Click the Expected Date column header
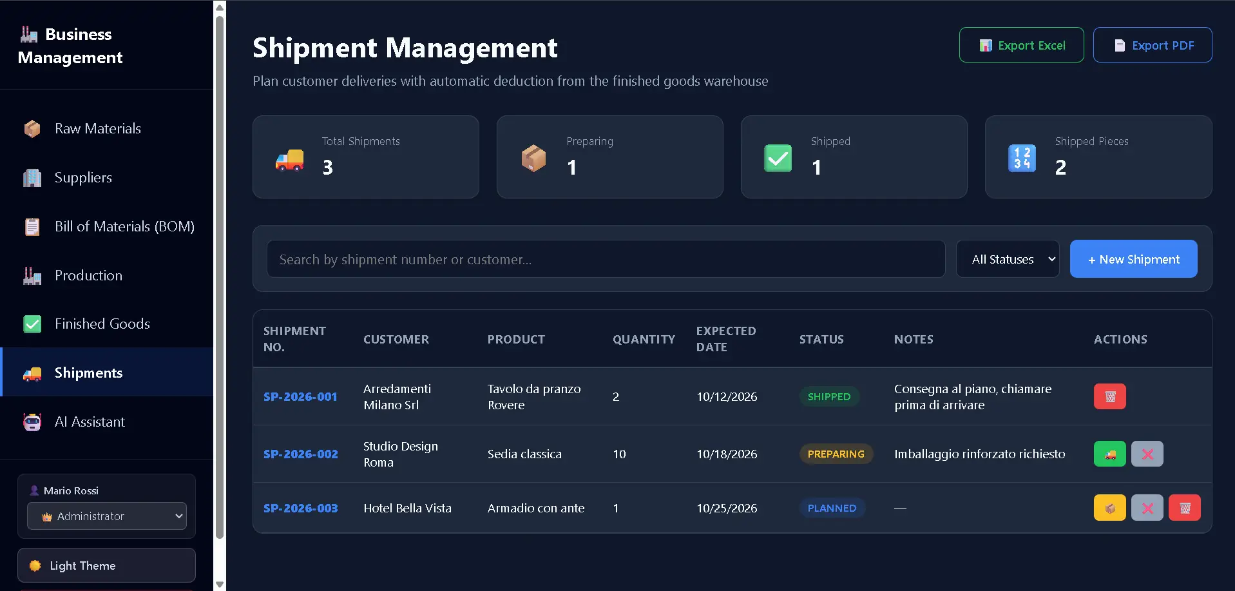 coord(726,339)
